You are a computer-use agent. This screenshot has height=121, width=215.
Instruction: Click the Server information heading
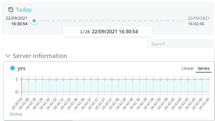pos(40,56)
